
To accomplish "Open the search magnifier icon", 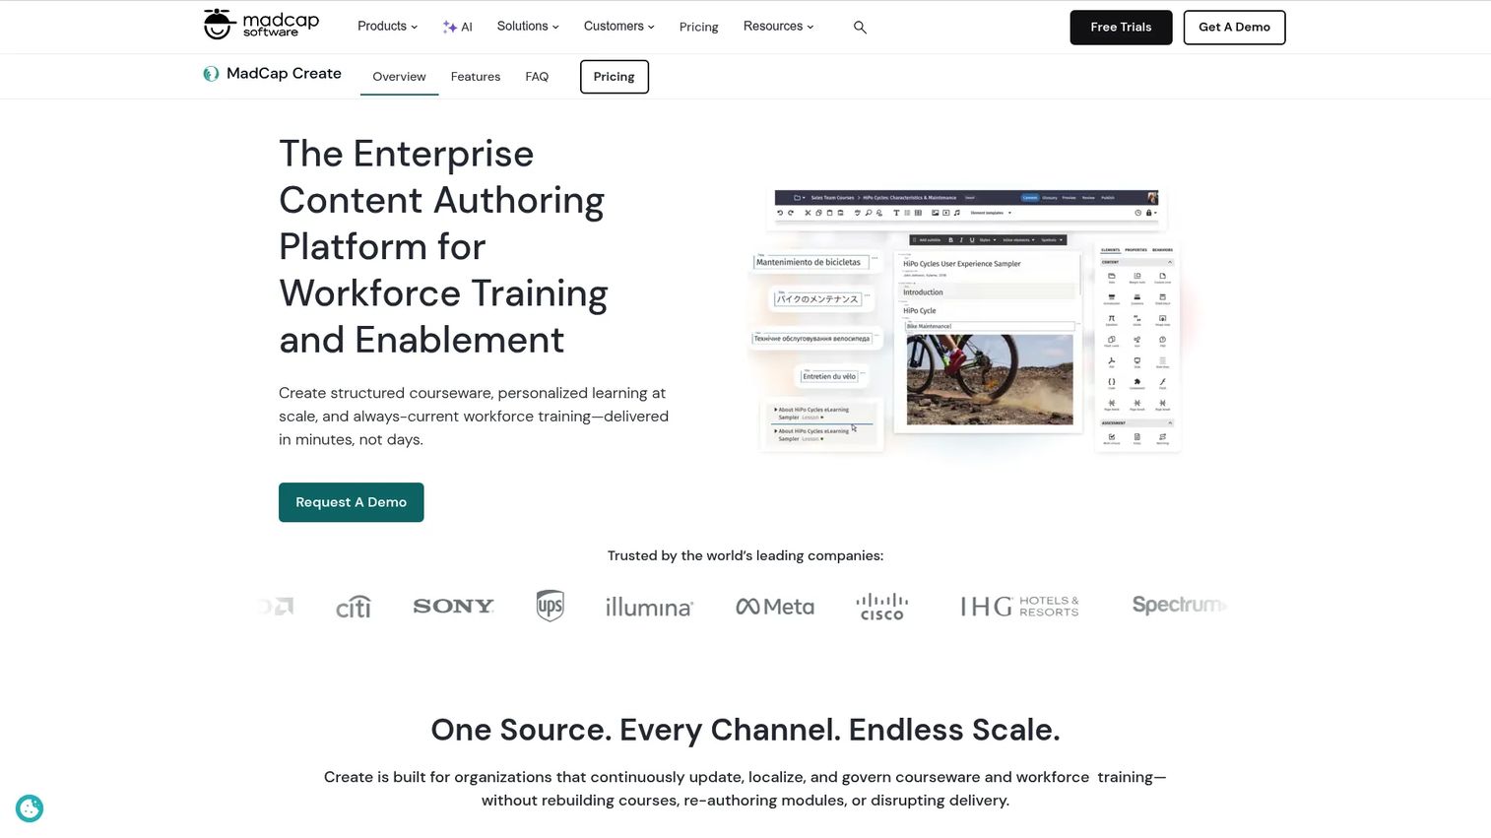I will [860, 28].
